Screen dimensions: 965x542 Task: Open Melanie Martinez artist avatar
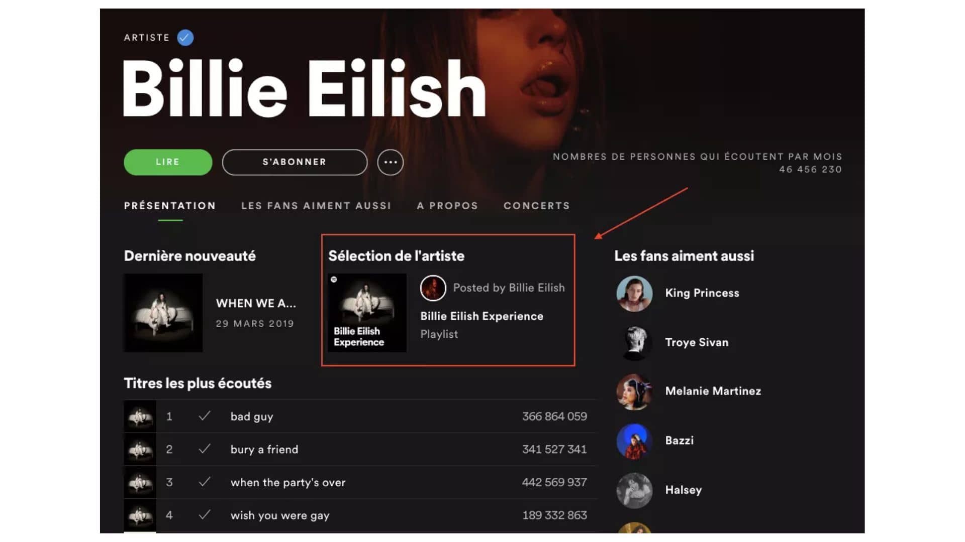pos(634,391)
